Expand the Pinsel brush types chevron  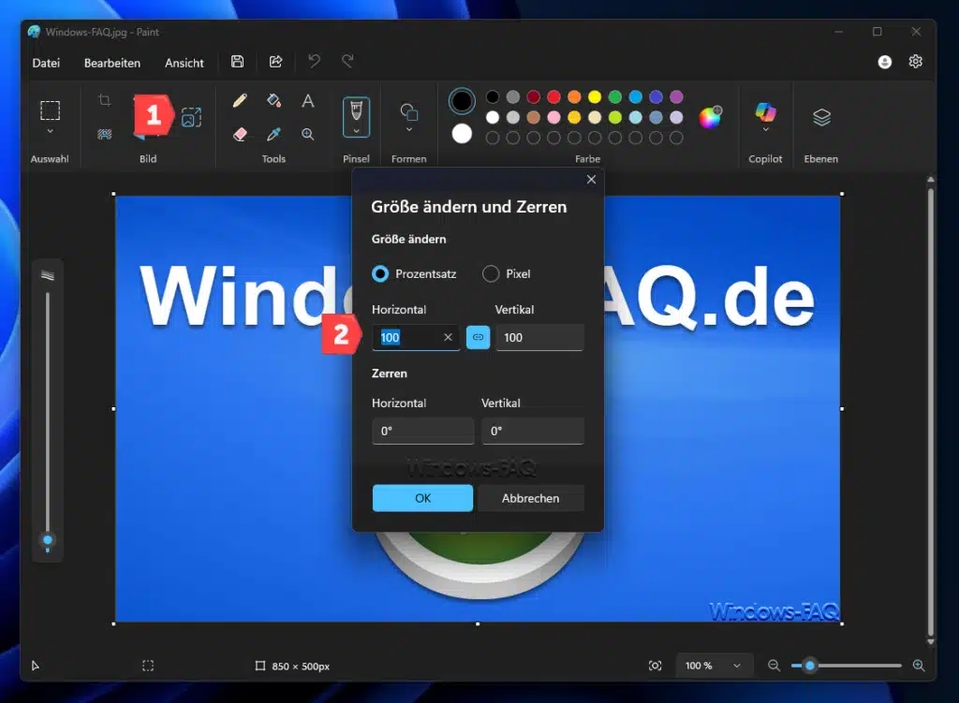coord(356,131)
